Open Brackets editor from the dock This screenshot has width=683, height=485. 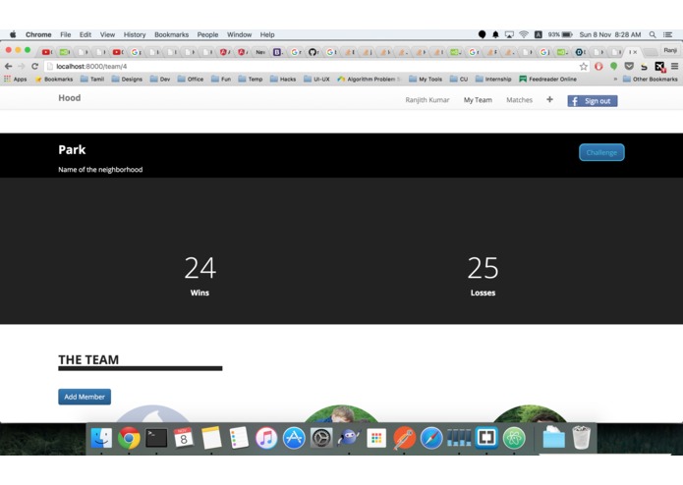click(x=486, y=438)
